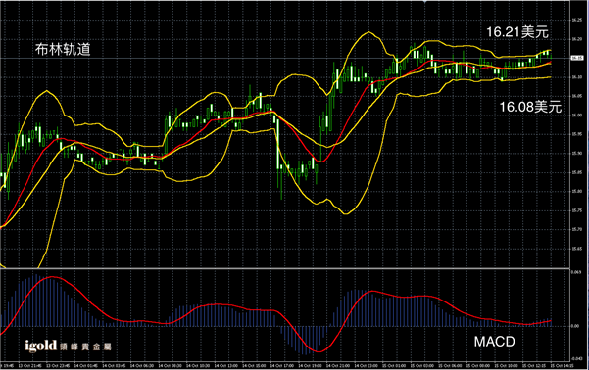The height and width of the screenshot is (370, 589).
Task: Select the 16.08美元 support annotation
Action: [530, 107]
